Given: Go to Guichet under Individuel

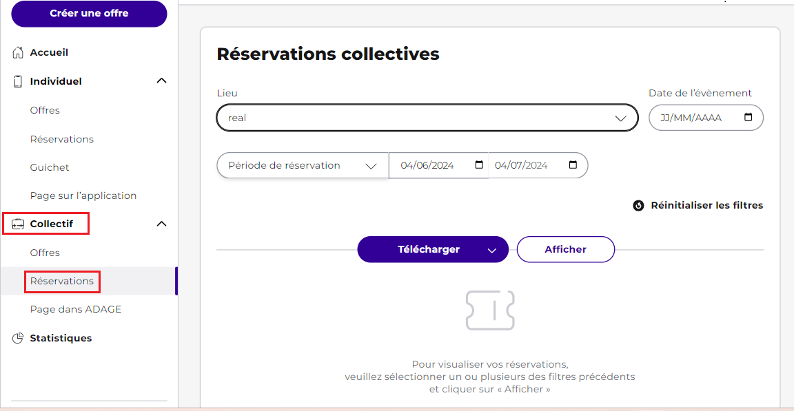Looking at the screenshot, I should (50, 167).
